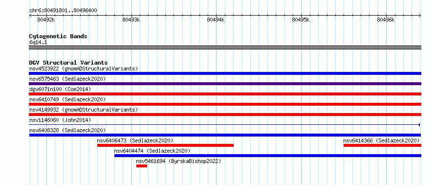The height and width of the screenshot is (185, 435).
Task: Click the 80494k ruler label
Action: pyautogui.click(x=216, y=20)
